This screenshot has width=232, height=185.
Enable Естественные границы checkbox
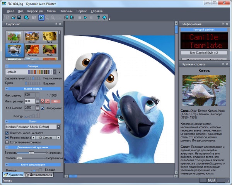(x=8, y=142)
